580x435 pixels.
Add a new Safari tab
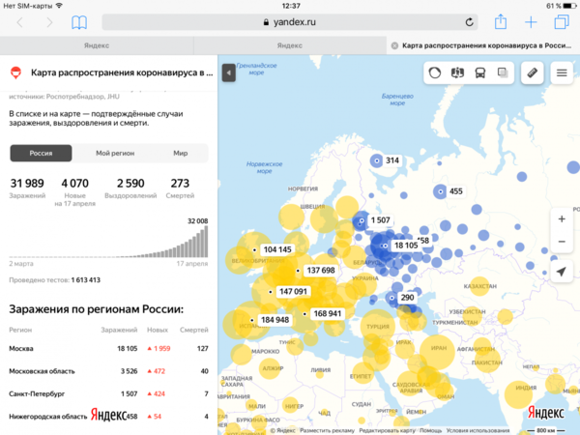coord(531,22)
